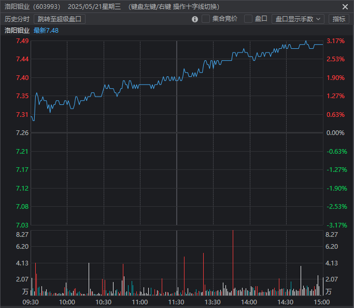The width and height of the screenshot is (354, 308).
Task: Click the 3.17% top percentage label
Action: 335,41
